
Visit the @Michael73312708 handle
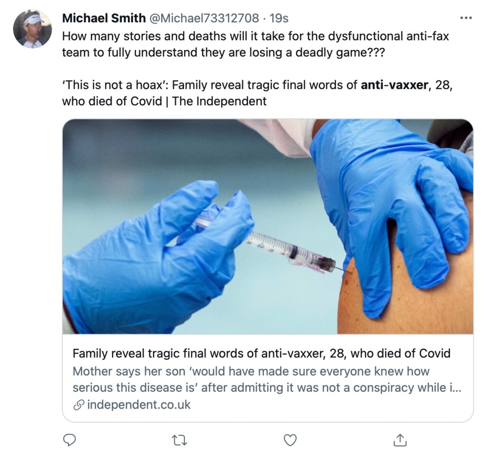click(x=205, y=19)
